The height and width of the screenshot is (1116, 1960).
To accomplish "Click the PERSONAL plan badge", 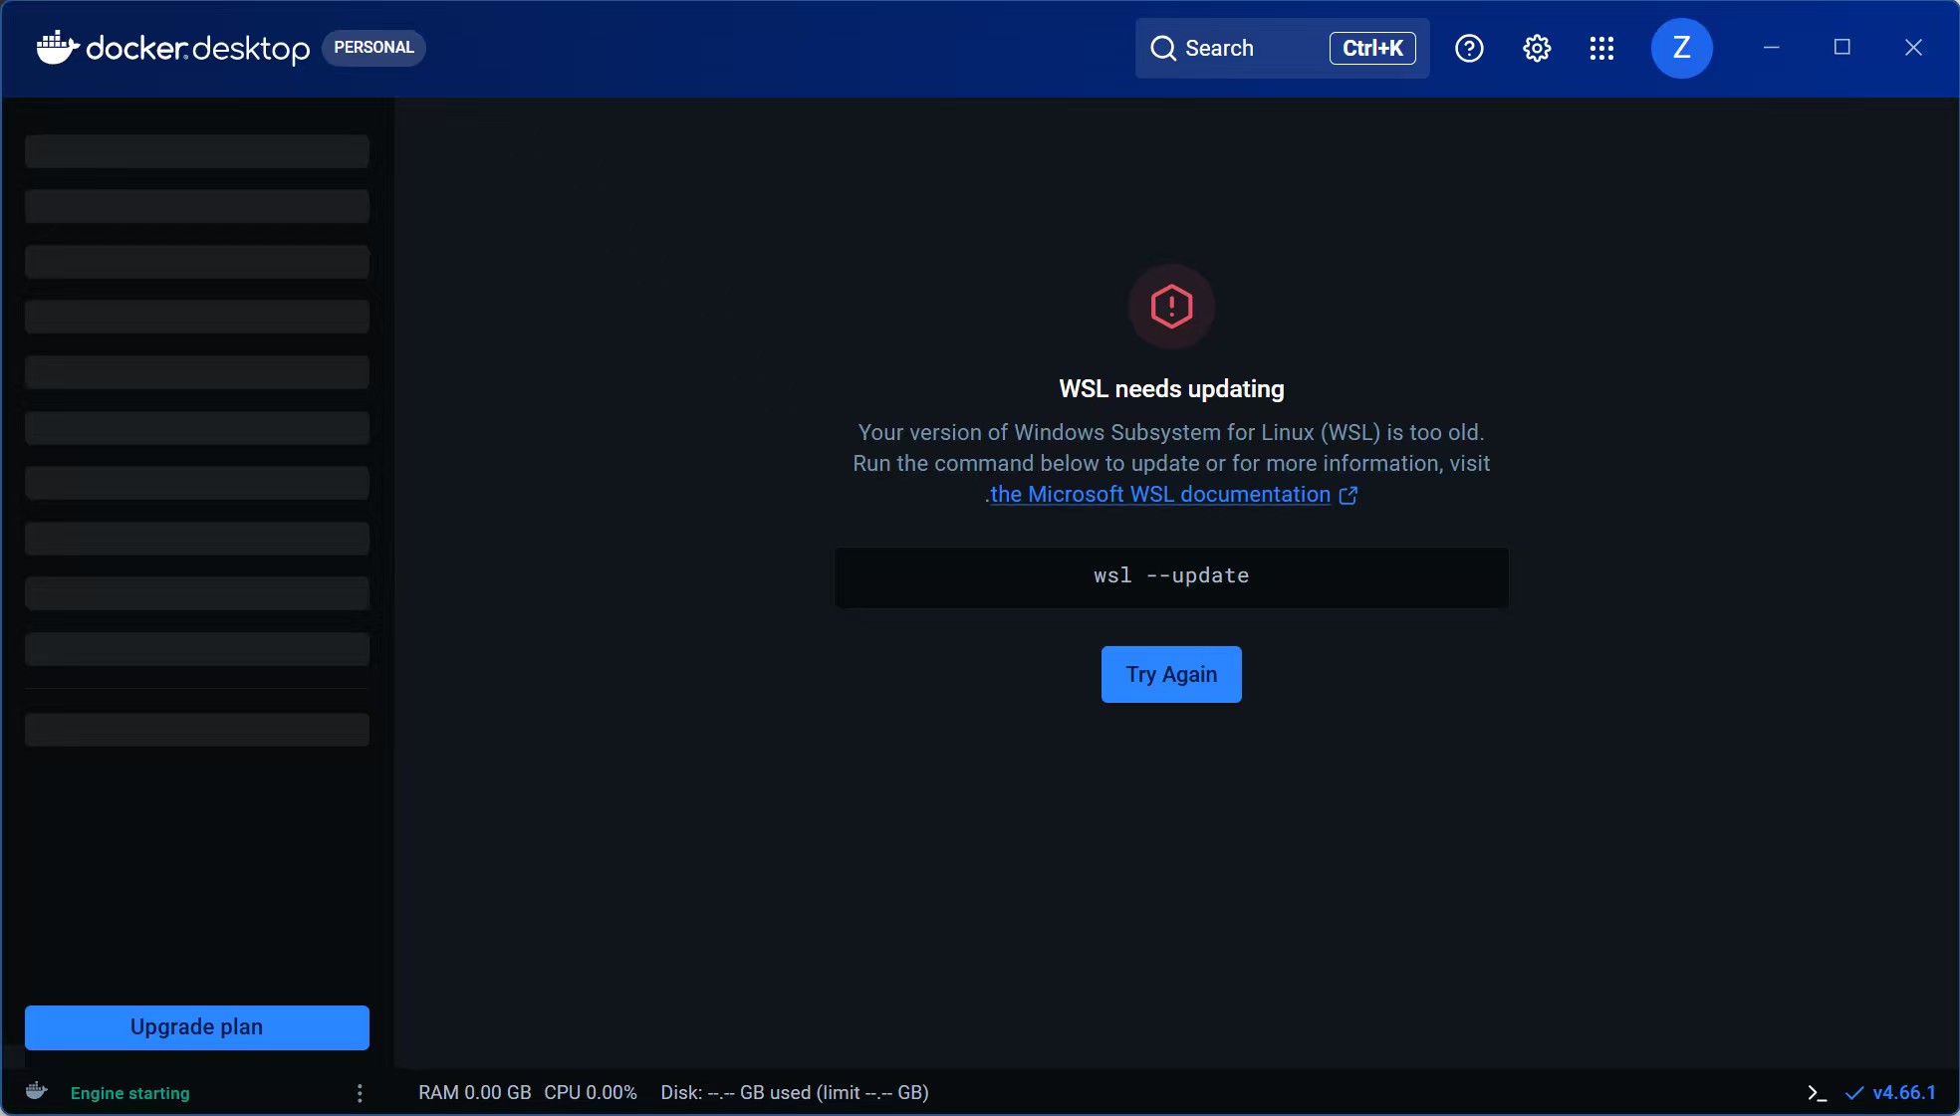I will point(373,48).
